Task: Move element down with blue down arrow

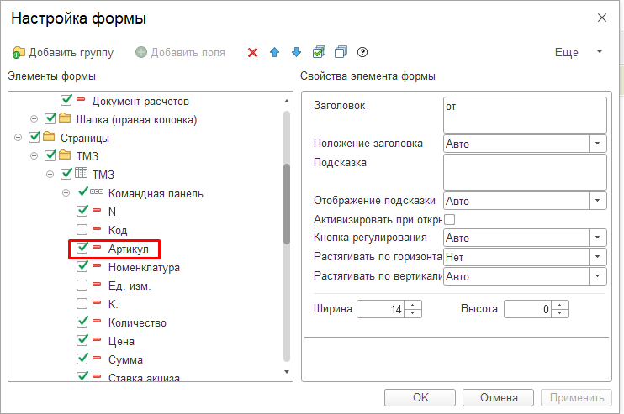Action: (x=296, y=53)
